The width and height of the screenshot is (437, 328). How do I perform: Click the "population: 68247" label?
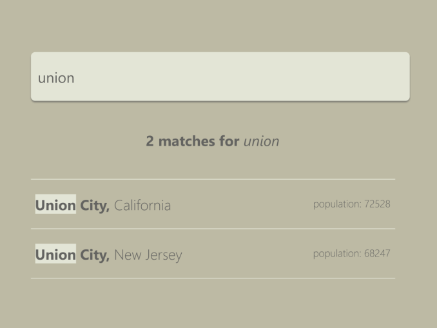351,254
